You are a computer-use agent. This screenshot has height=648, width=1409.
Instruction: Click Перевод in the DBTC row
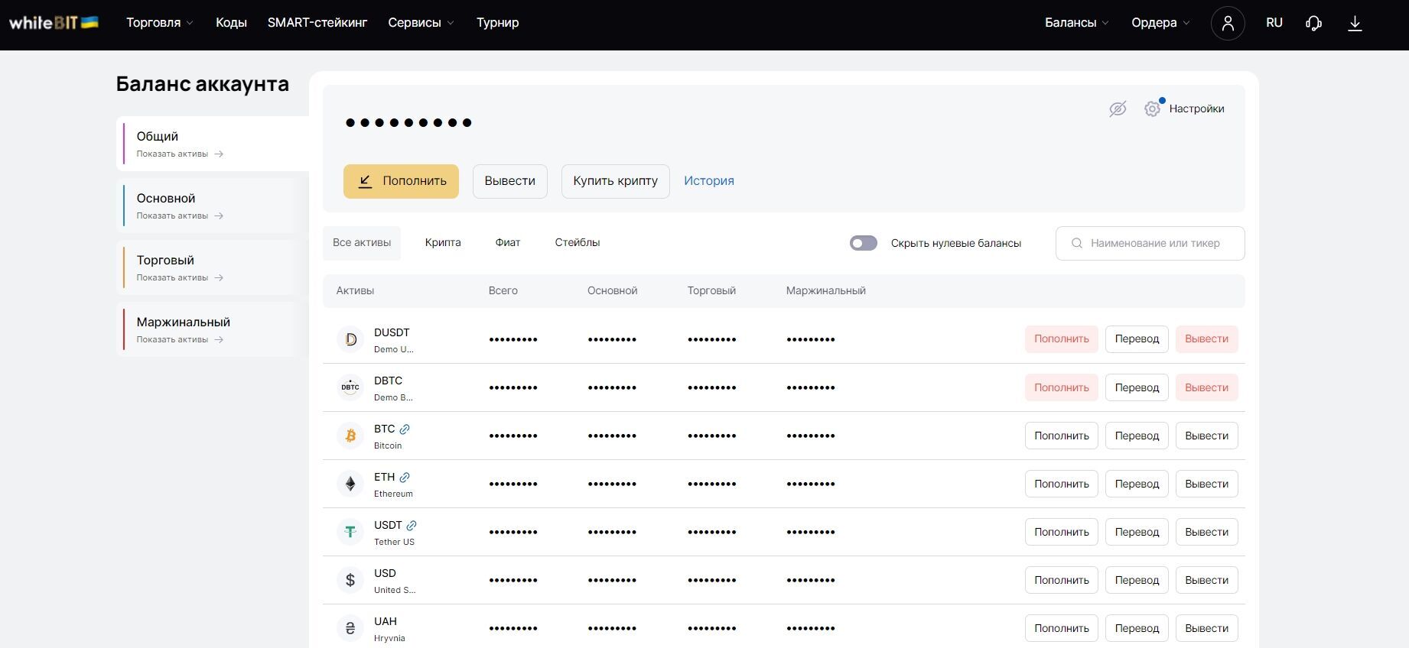pyautogui.click(x=1137, y=387)
